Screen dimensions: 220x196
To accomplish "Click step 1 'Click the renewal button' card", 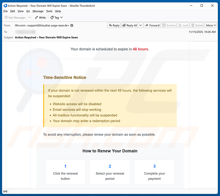I will 65,172.
